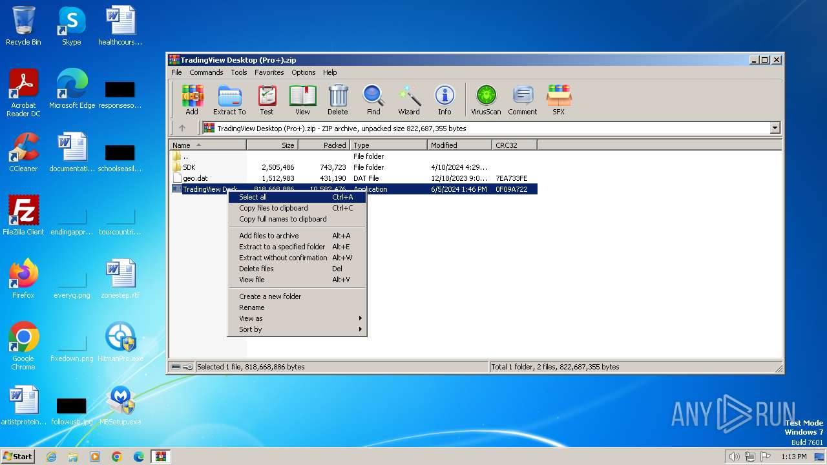Image resolution: width=827 pixels, height=465 pixels.
Task: Choose Delete files in the context menu
Action: (x=297, y=269)
